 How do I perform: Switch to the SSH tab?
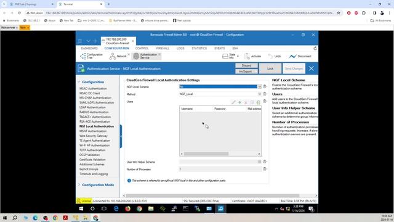(235, 48)
